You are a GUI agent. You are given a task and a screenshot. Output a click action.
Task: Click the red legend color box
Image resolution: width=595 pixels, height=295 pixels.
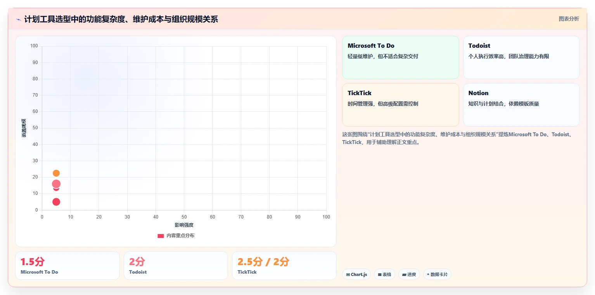click(161, 236)
